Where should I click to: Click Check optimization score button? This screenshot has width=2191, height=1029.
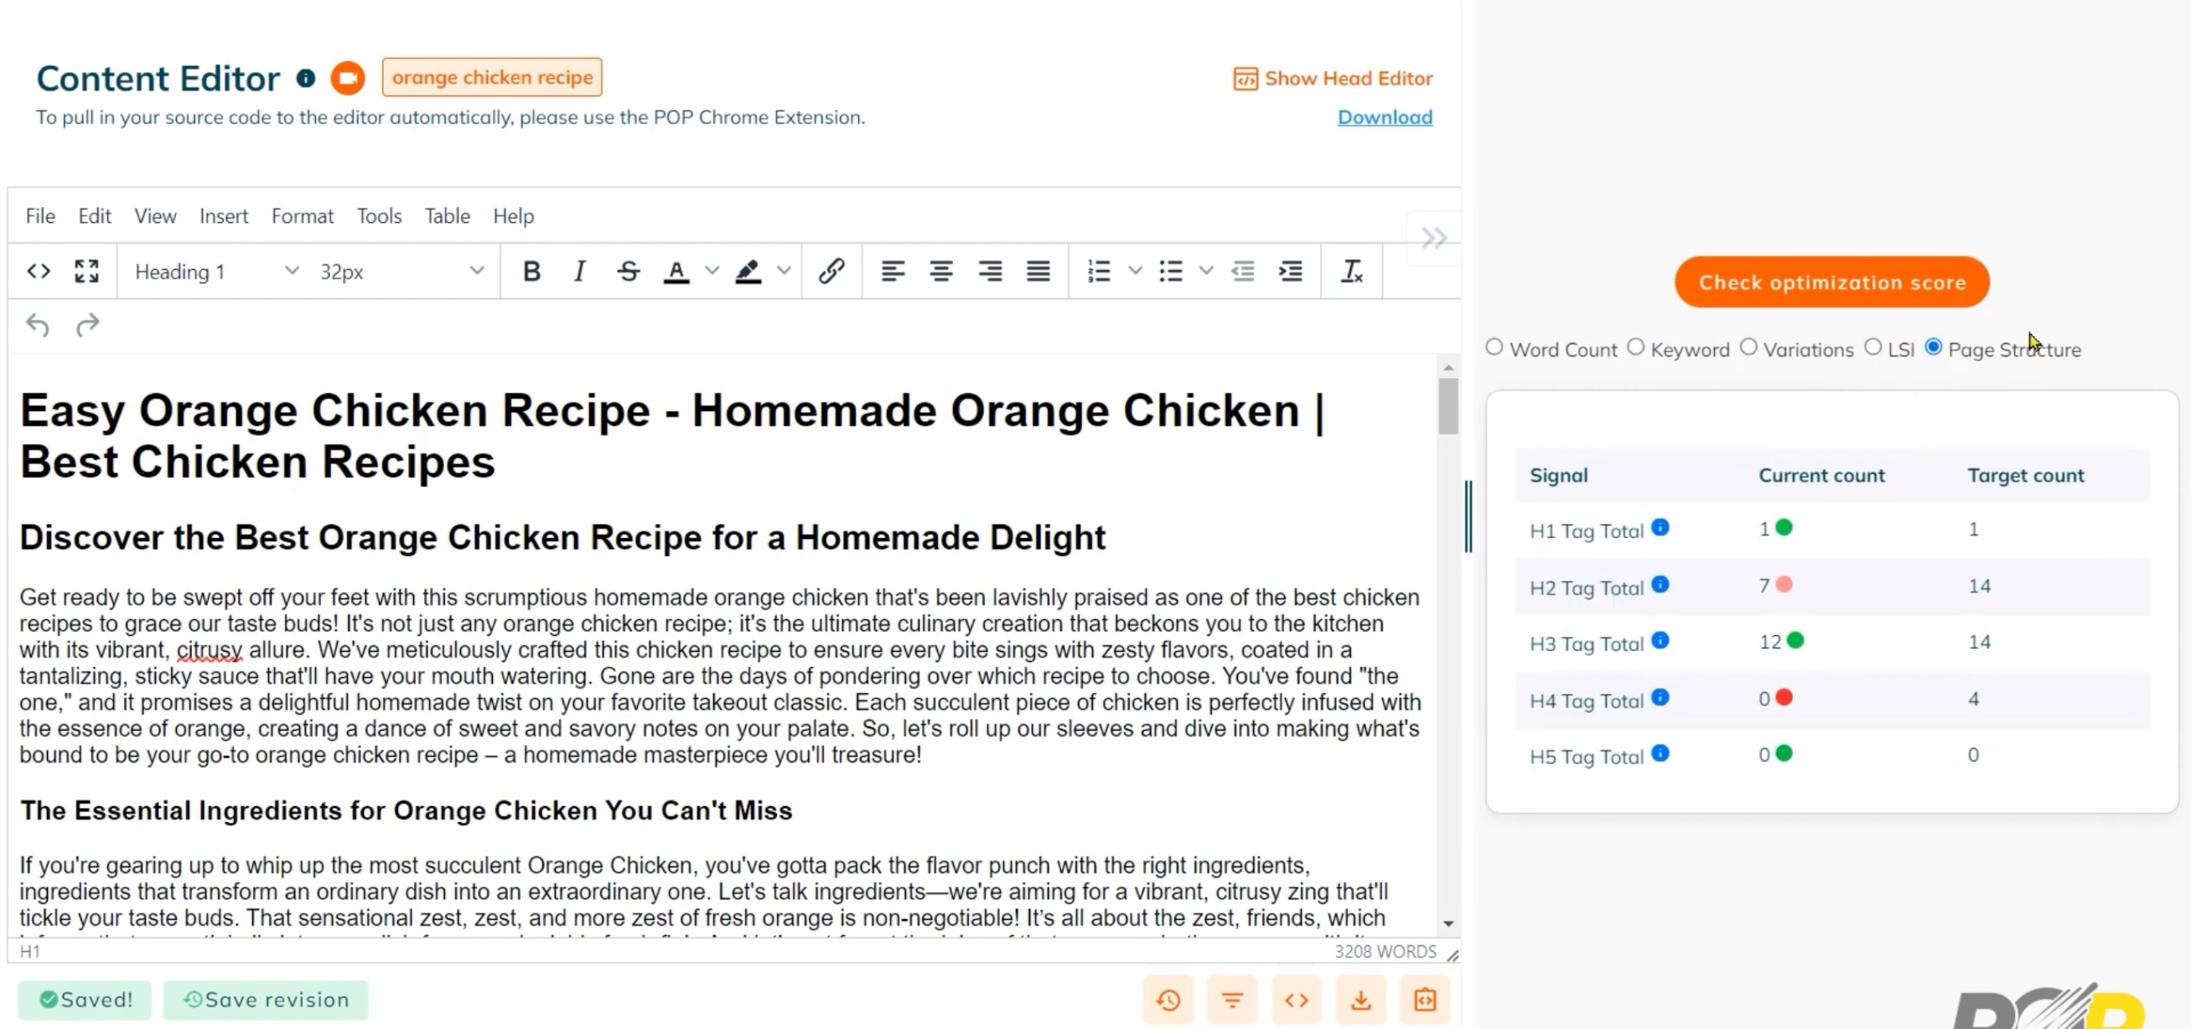1831,282
